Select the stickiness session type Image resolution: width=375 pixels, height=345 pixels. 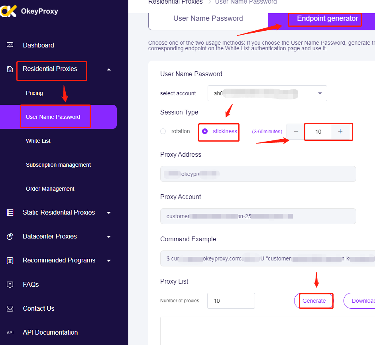pyautogui.click(x=205, y=131)
